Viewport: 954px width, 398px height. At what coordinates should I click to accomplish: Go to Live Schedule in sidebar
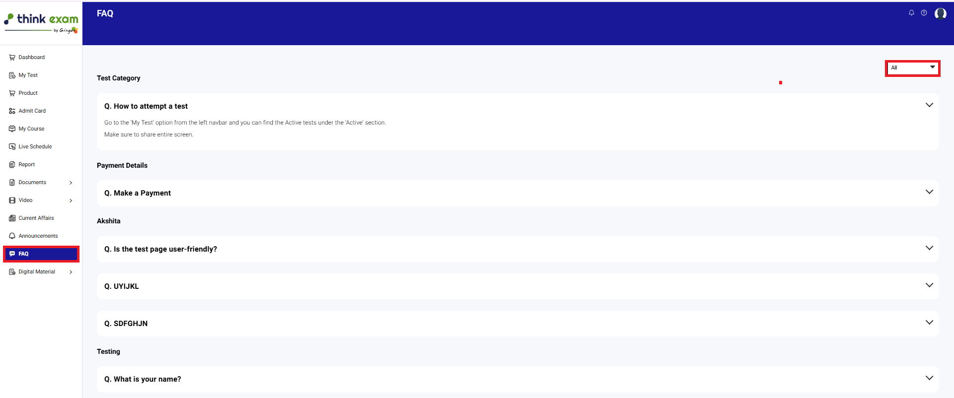[35, 147]
